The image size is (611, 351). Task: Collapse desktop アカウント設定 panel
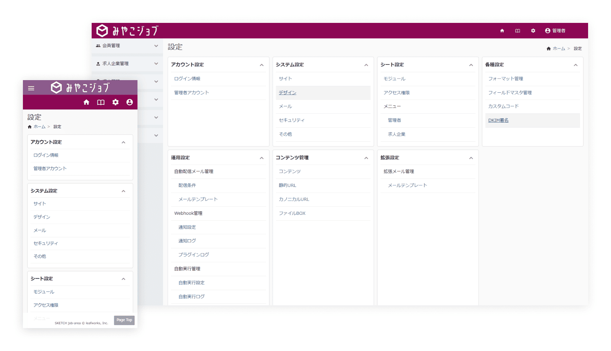[262, 65]
